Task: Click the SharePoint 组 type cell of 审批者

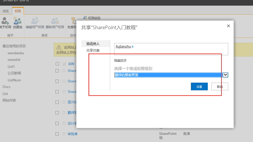Action: click(x=168, y=136)
